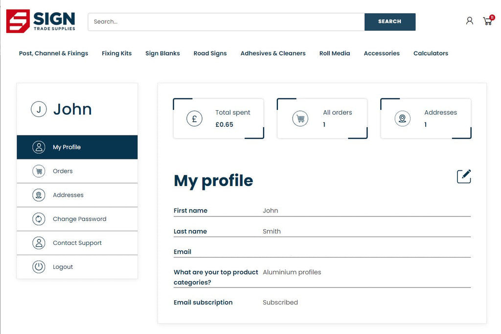Click the Sign Trade Supplies logo
Screen dimensions: 501x334
[41, 21]
